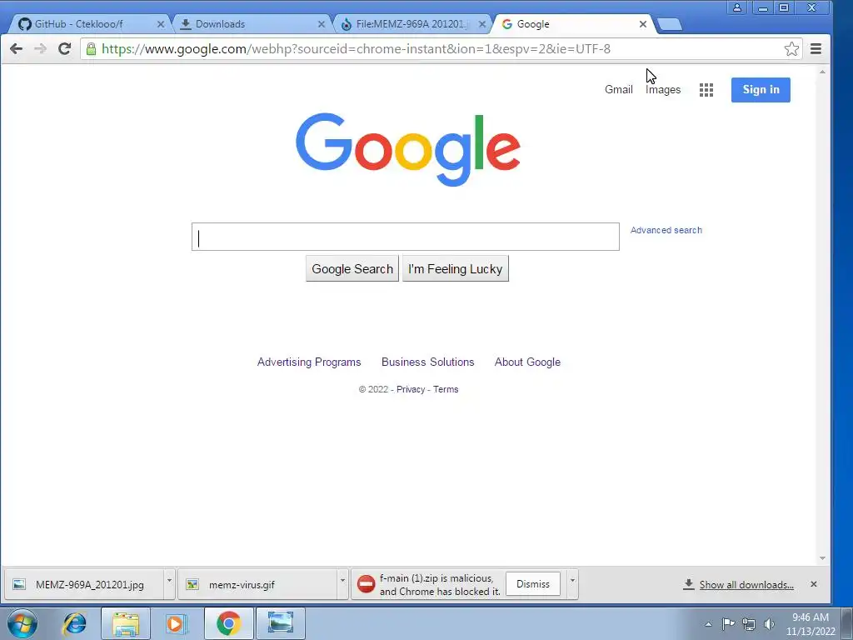
Task: Close the downloads shelf bar
Action: (814, 584)
